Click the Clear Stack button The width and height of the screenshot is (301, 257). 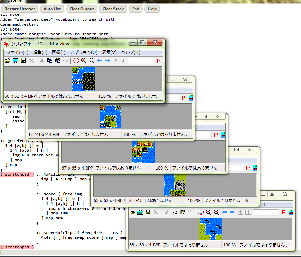113,9
